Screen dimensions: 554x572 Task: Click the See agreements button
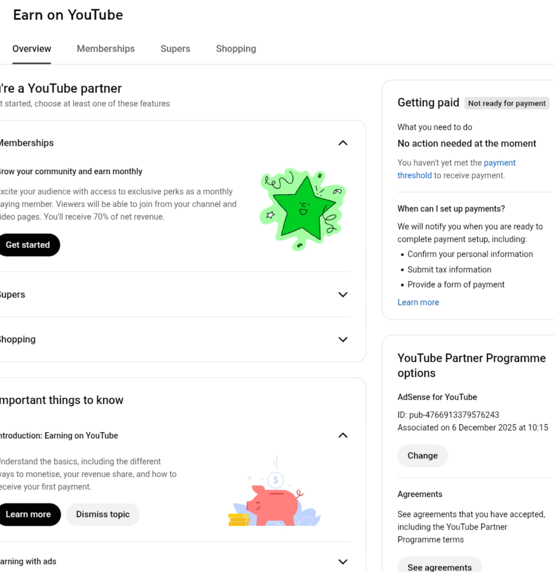click(439, 567)
